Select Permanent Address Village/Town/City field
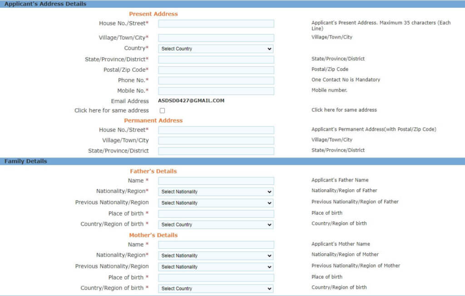 216,141
